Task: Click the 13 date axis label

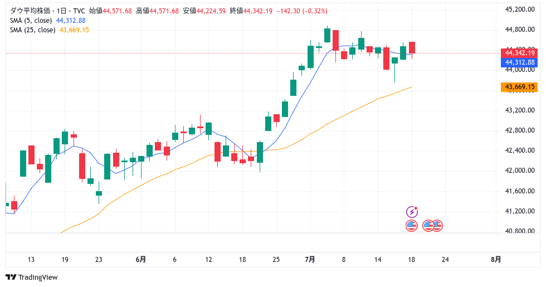Action: coord(31,260)
